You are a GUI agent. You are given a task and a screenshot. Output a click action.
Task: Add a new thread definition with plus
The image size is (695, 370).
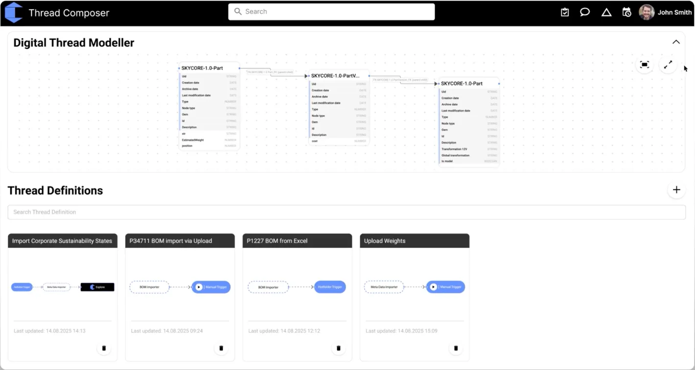676,190
